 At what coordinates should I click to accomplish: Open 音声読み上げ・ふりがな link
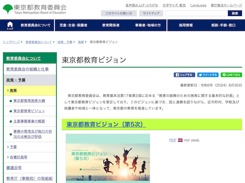pyautogui.click(x=142, y=5)
